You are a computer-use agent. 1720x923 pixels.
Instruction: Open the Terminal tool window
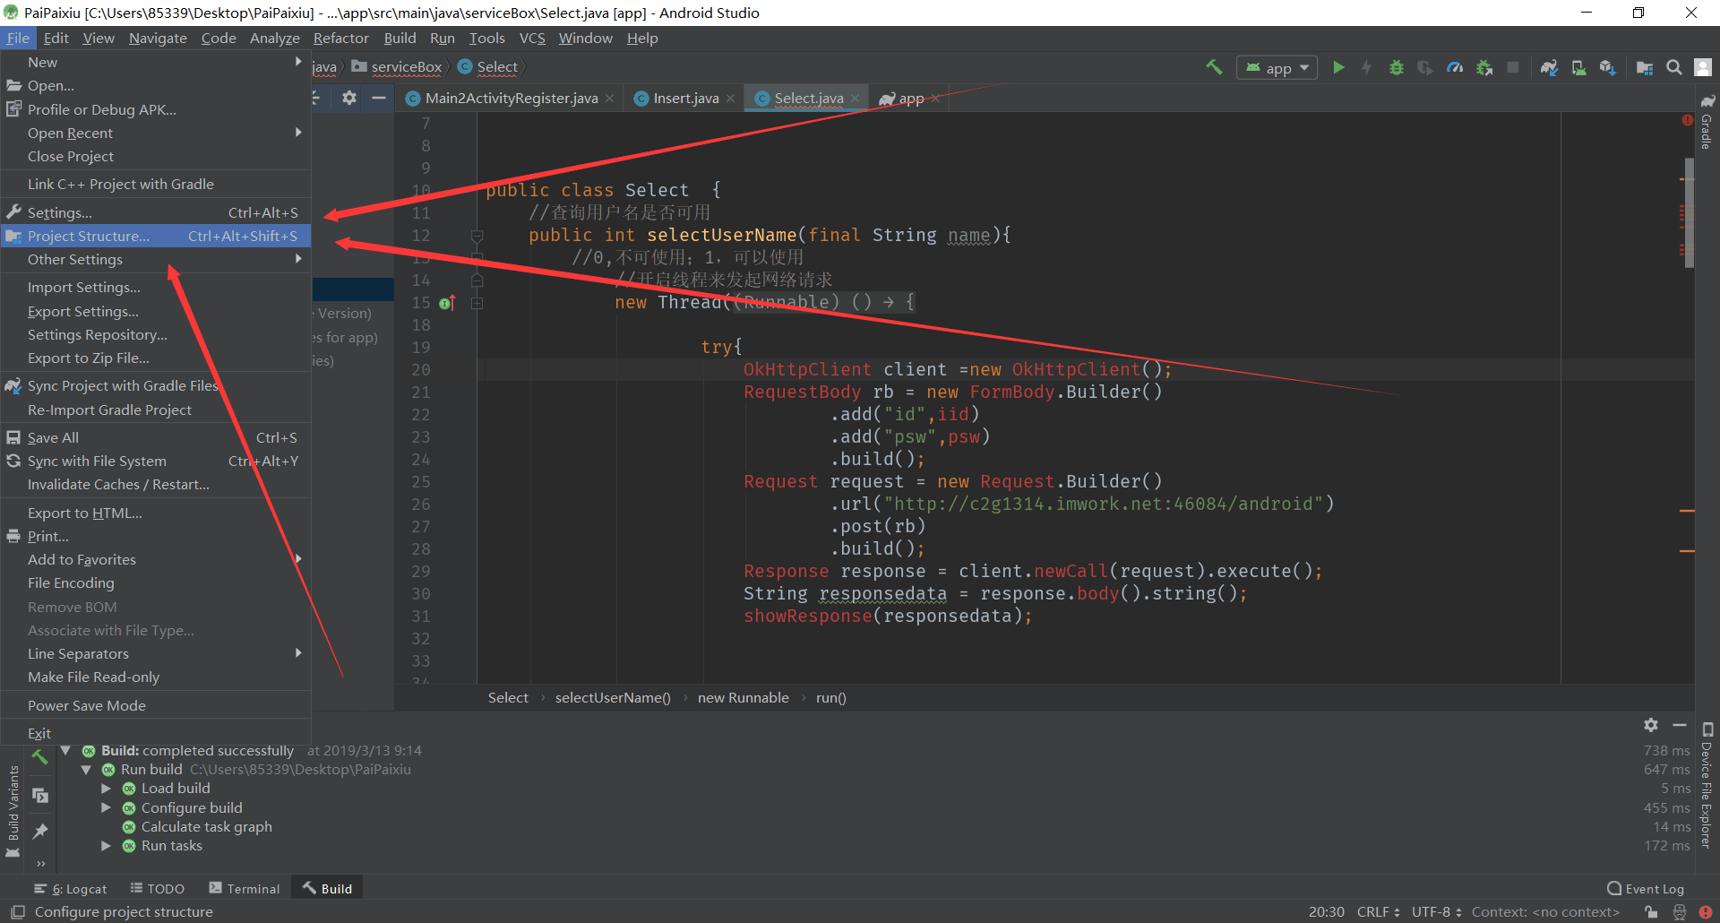245,889
